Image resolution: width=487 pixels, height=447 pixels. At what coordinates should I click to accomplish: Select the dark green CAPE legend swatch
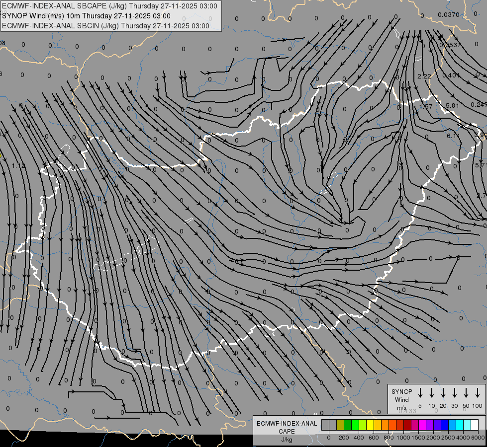(348, 425)
